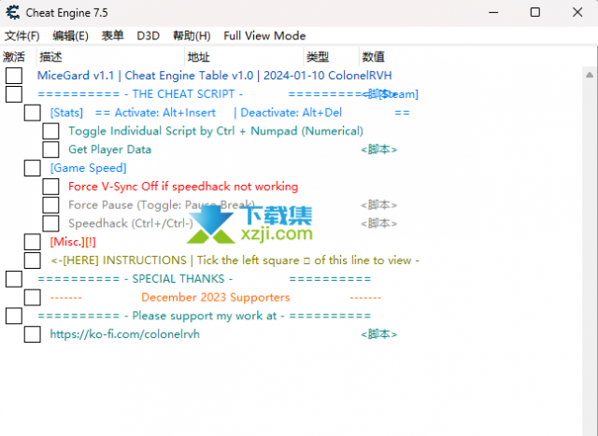598x436 pixels.
Task: Tick Toggle Individual Script by Ctrl + Numpad checkbox
Action: point(50,131)
